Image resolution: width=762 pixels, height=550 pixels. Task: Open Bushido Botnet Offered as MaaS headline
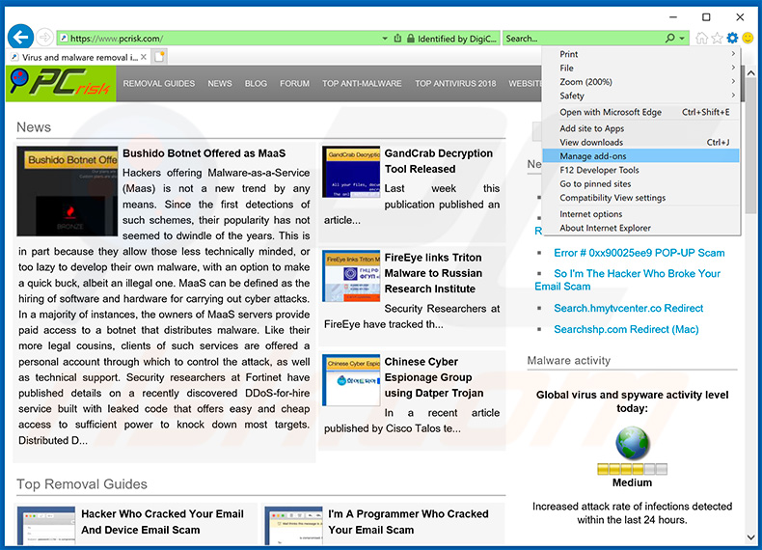(204, 153)
